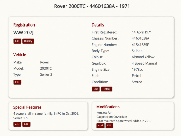
Task: Select the Type value Series 2
Action: 46,75
